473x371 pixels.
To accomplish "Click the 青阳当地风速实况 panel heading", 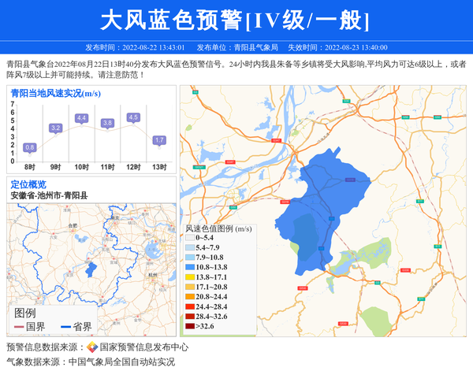I will [55, 94].
